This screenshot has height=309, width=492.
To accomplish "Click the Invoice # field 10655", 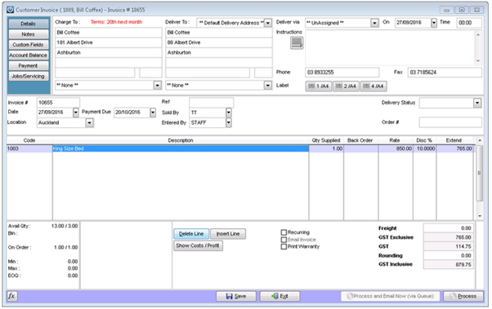I will (58, 103).
